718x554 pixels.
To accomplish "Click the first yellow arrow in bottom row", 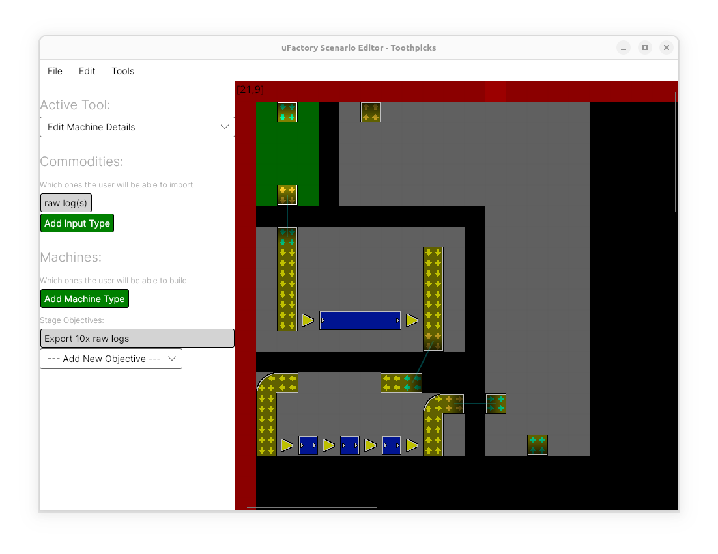I will pos(287,445).
